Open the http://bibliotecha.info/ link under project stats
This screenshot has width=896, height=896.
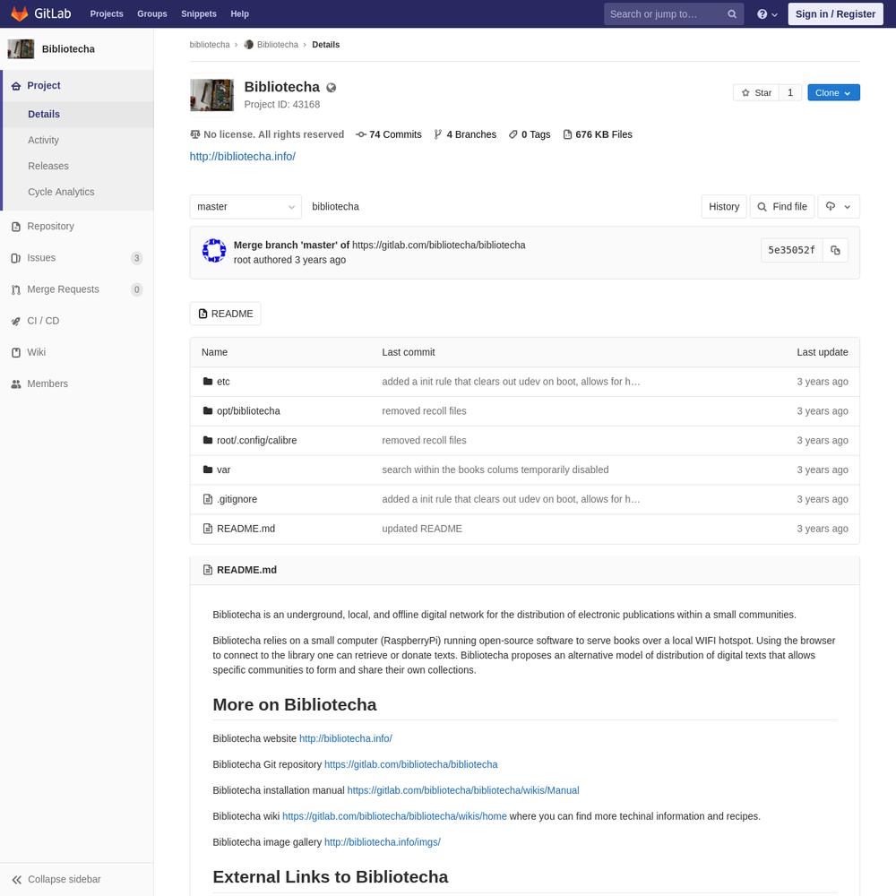coord(242,157)
